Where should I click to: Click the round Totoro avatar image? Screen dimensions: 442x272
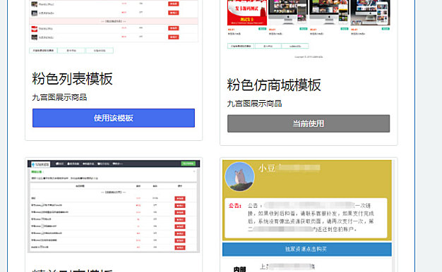pos(239,177)
